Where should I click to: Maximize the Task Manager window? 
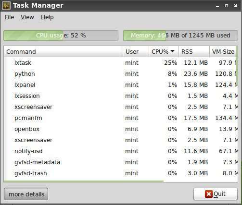click(227, 6)
